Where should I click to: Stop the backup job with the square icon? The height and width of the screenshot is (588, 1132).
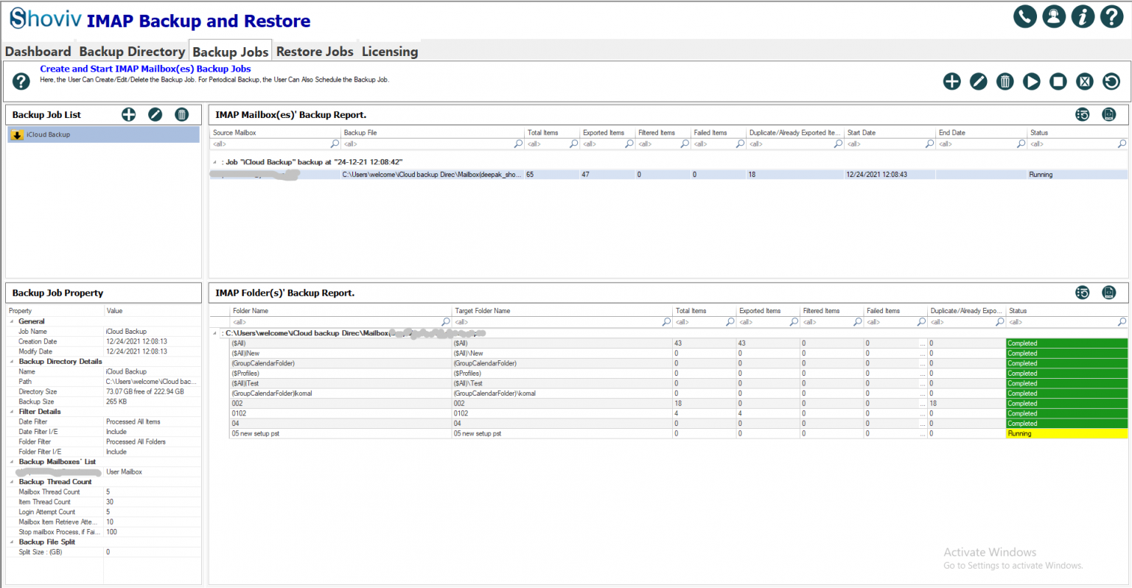[1058, 81]
